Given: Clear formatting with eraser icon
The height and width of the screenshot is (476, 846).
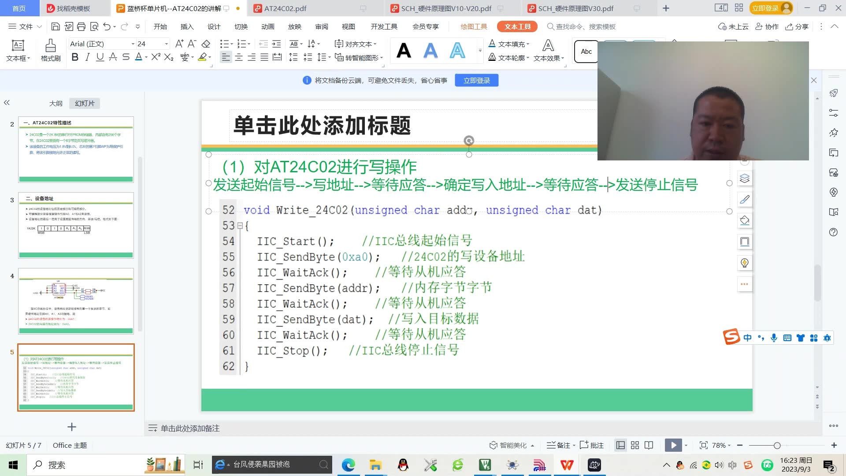Looking at the screenshot, I should tap(206, 44).
